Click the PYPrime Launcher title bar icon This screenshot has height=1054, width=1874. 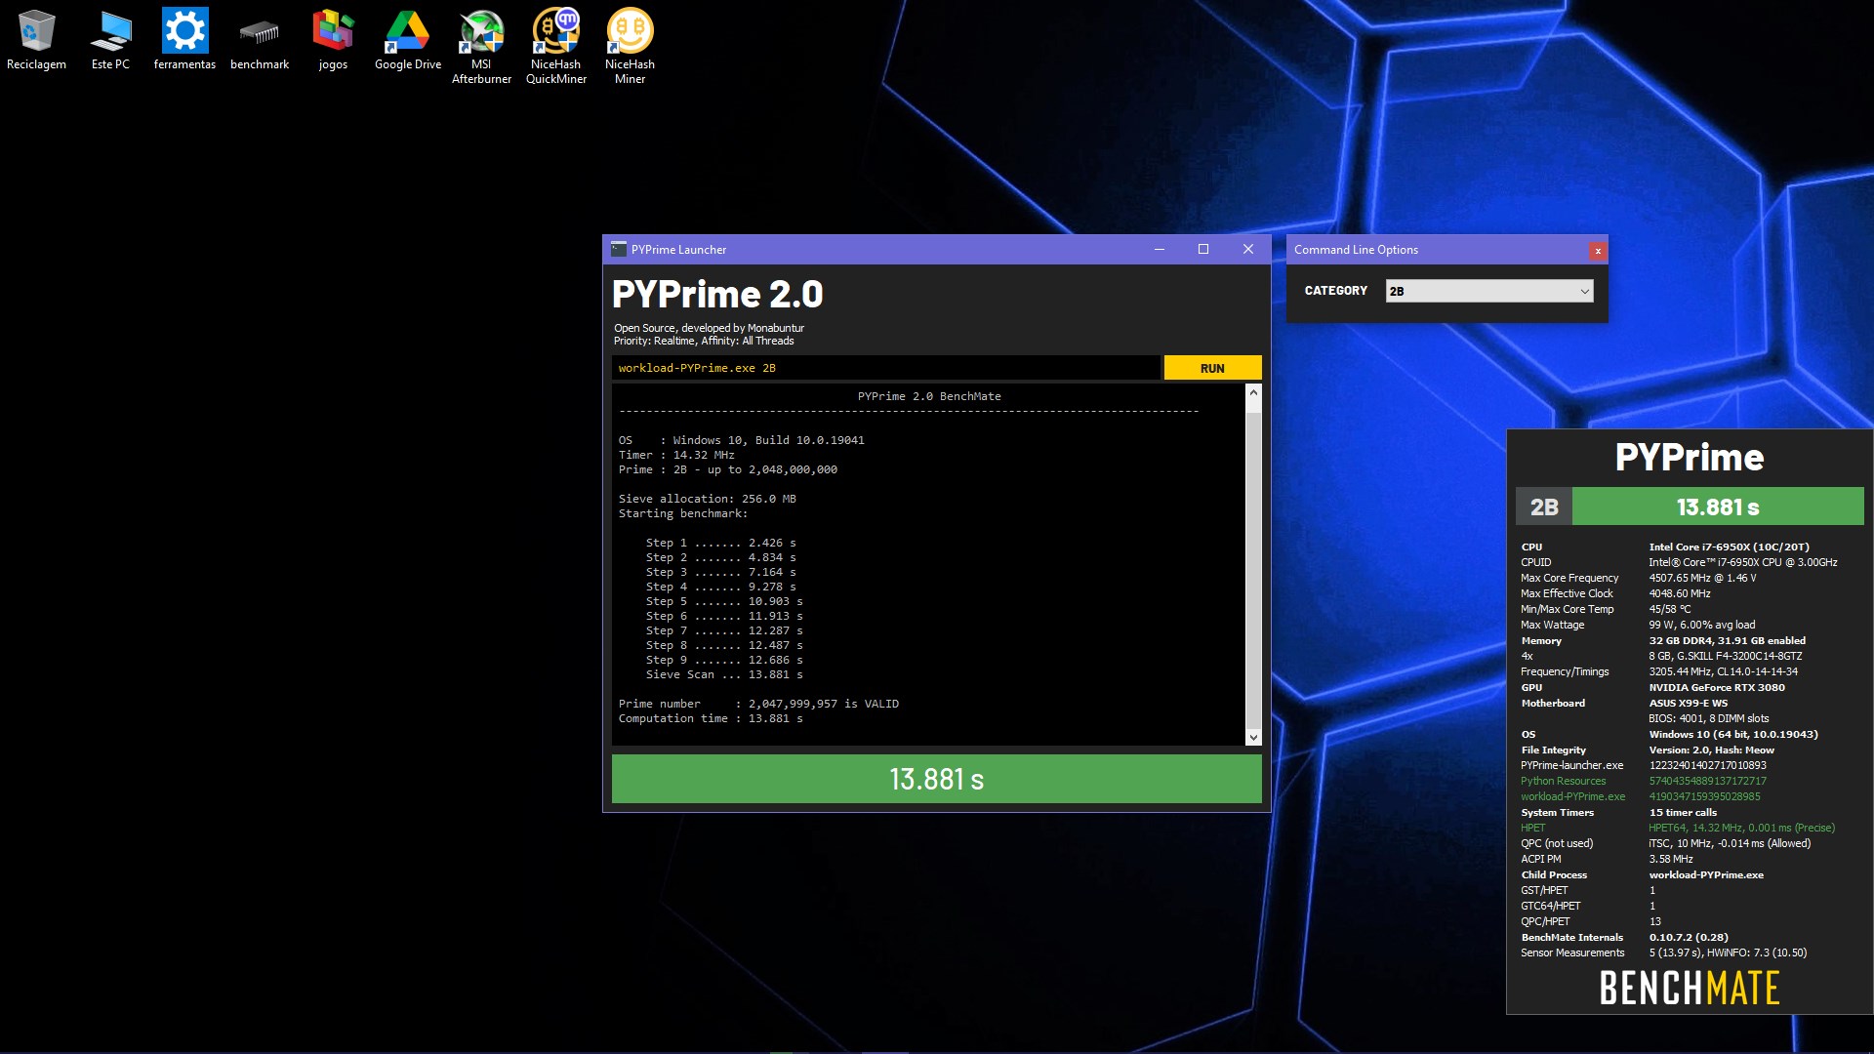[619, 249]
